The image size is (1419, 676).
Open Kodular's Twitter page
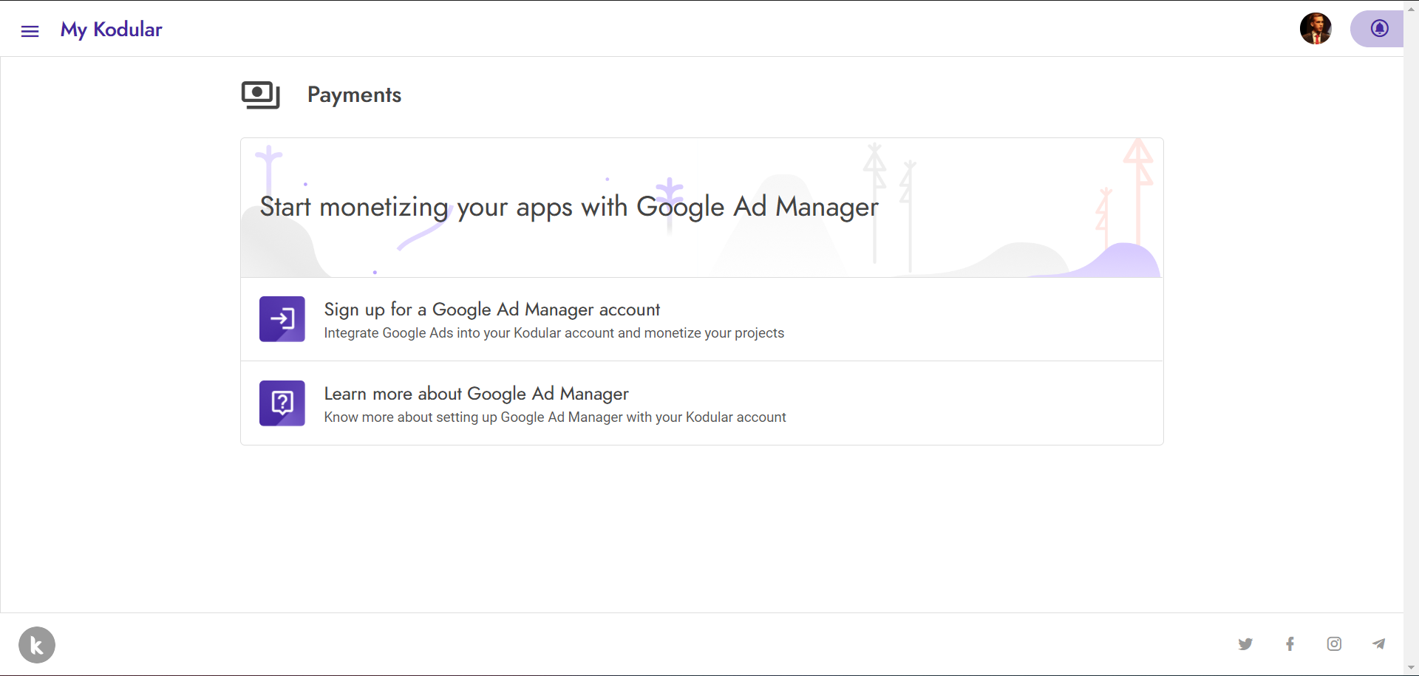tap(1245, 644)
